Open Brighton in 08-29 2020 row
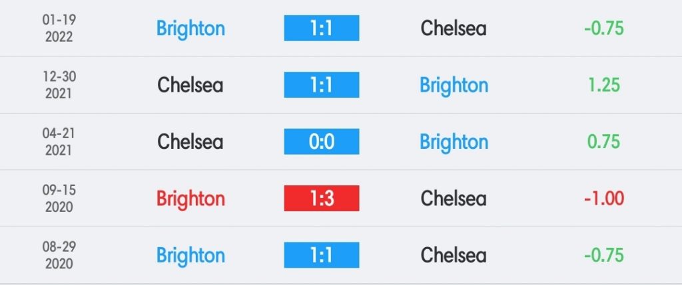 (190, 256)
